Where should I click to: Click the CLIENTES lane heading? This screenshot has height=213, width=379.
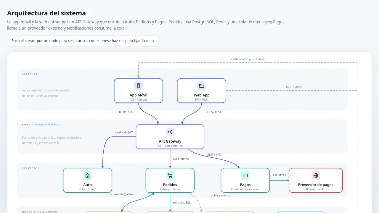[x=30, y=74]
